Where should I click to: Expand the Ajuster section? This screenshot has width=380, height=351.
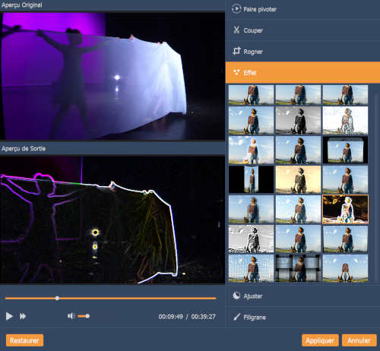tap(302, 296)
